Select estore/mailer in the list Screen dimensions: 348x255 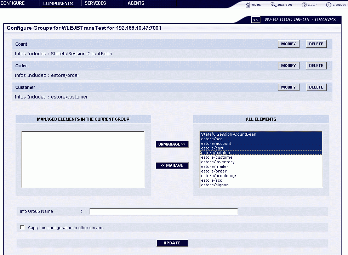click(261, 166)
